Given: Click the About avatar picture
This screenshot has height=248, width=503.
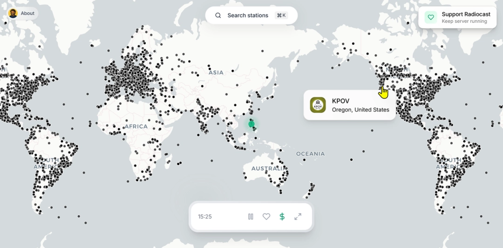Looking at the screenshot, I should (13, 14).
